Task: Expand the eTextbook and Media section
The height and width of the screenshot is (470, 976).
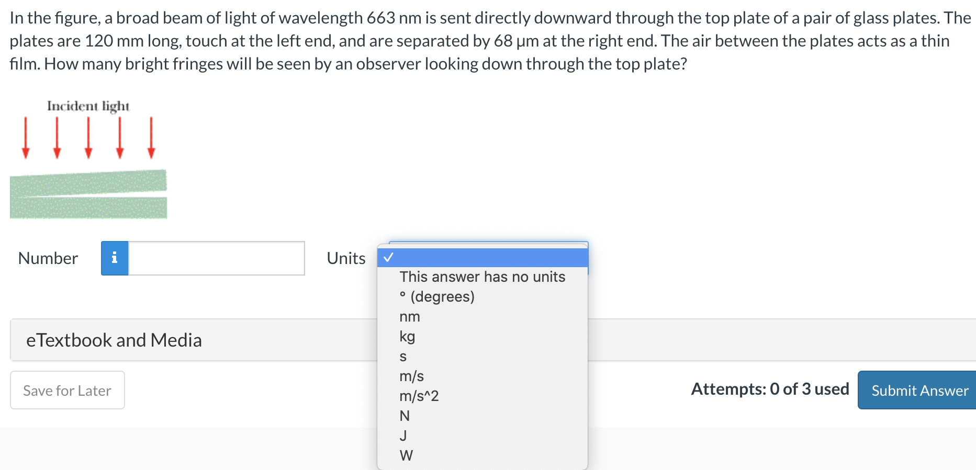Action: 114,340
